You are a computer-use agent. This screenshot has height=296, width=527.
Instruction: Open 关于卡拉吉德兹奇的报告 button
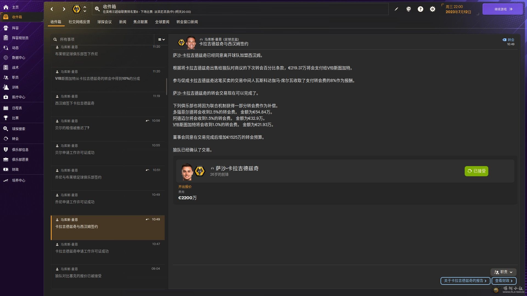(465, 281)
